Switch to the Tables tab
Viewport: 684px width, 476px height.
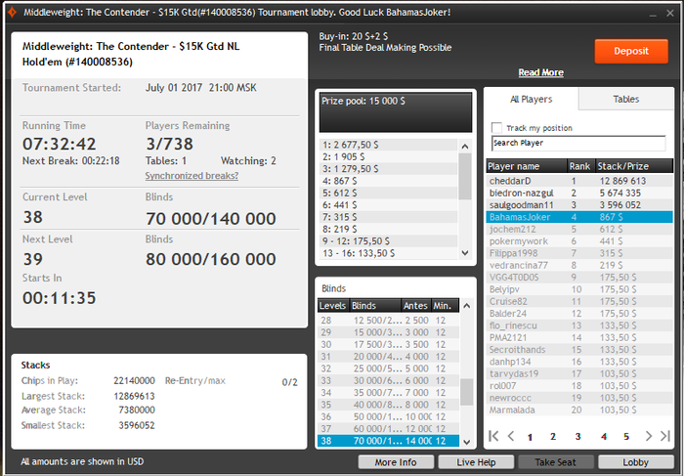[626, 99]
